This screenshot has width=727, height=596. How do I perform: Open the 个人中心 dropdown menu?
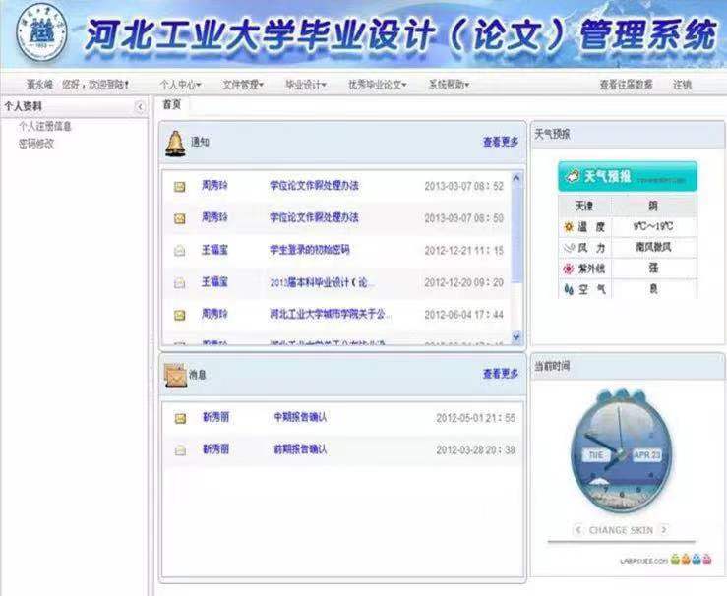[180, 85]
